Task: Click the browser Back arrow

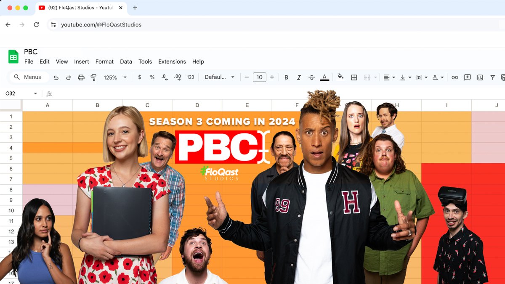Action: tap(8, 25)
